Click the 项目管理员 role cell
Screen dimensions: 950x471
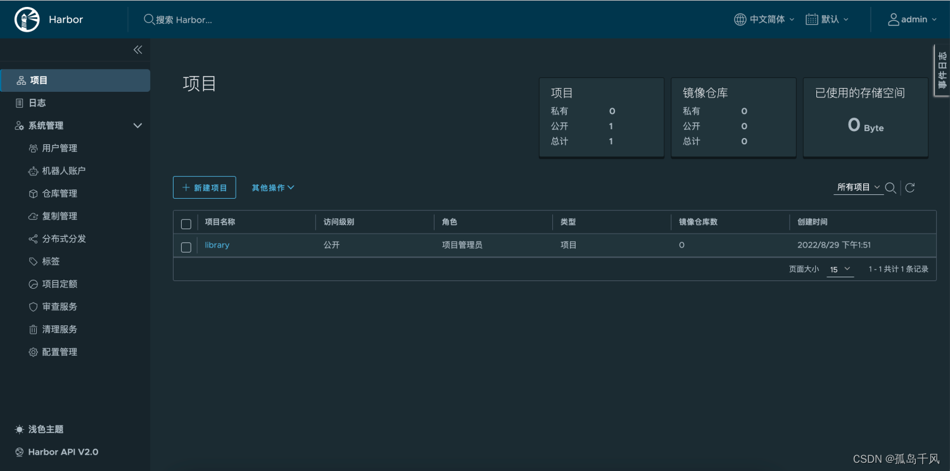(x=462, y=245)
